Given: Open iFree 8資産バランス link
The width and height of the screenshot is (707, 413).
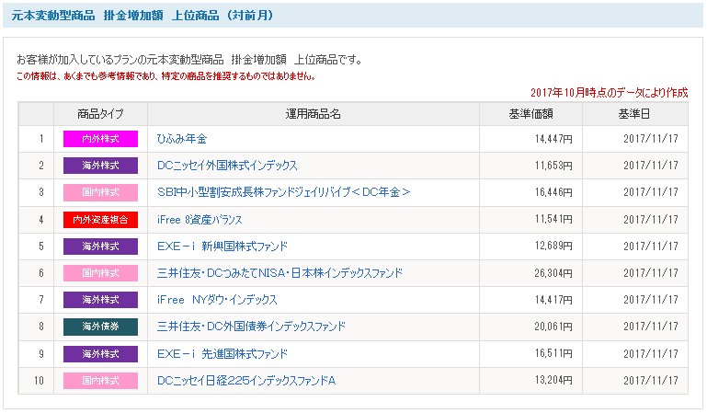Looking at the screenshot, I should (200, 220).
